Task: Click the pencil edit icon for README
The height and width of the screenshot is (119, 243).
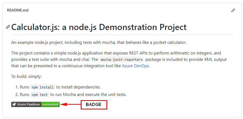Action: point(233,10)
